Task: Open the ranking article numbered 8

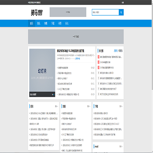Action: click(109, 94)
